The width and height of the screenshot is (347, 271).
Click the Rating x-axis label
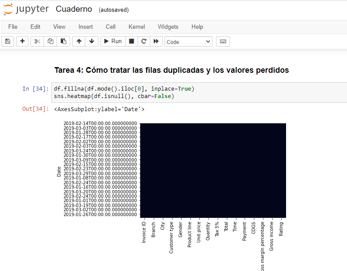pyautogui.click(x=281, y=229)
